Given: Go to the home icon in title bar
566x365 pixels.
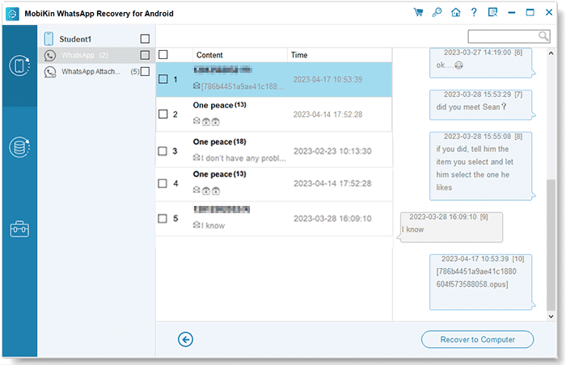Looking at the screenshot, I should pyautogui.click(x=455, y=12).
